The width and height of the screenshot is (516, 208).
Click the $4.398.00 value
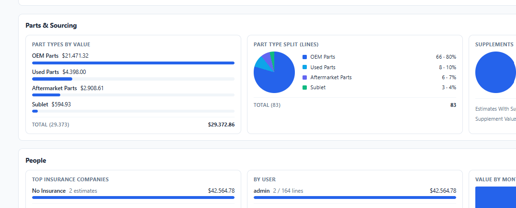tap(74, 72)
